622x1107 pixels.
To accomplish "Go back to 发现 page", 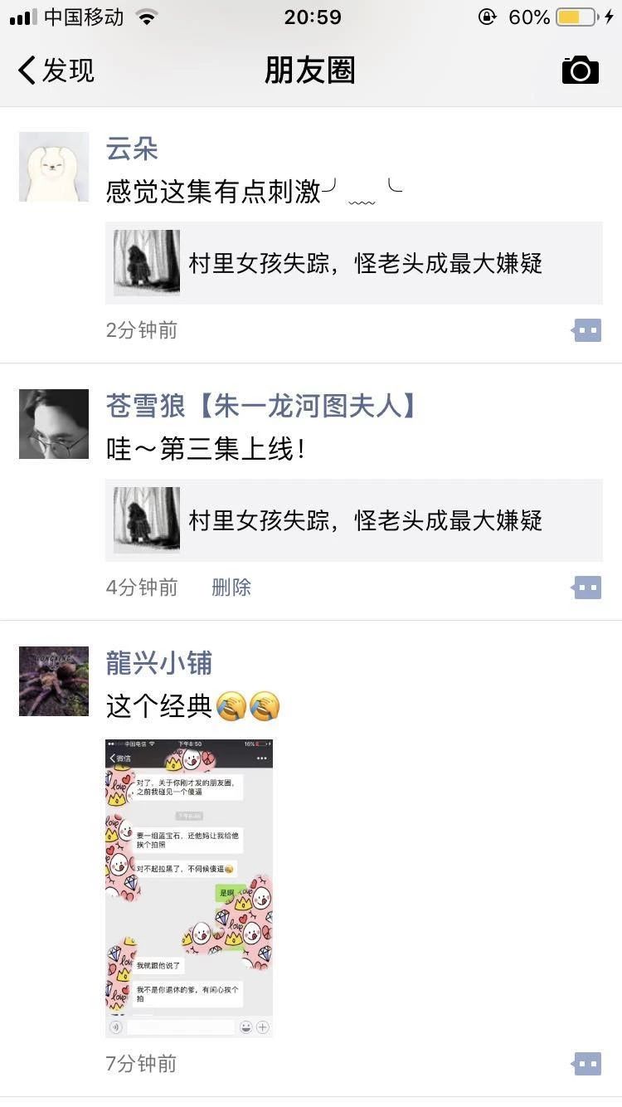I will (56, 71).
